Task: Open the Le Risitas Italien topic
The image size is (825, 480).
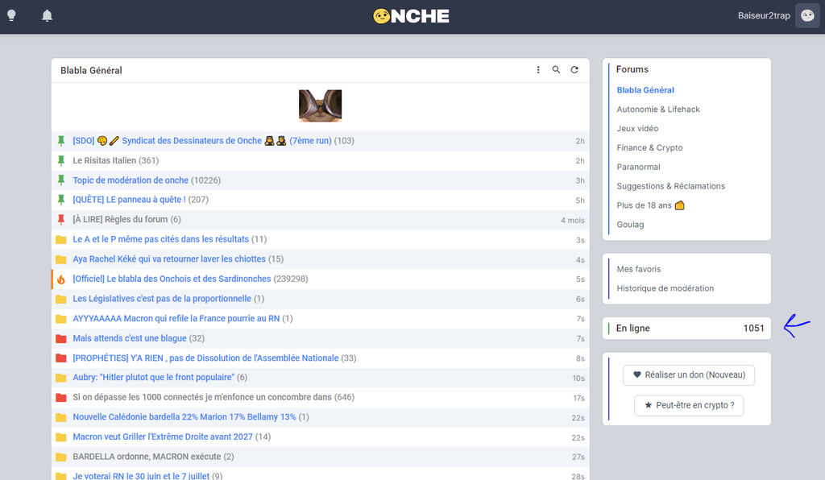Action: pos(105,161)
